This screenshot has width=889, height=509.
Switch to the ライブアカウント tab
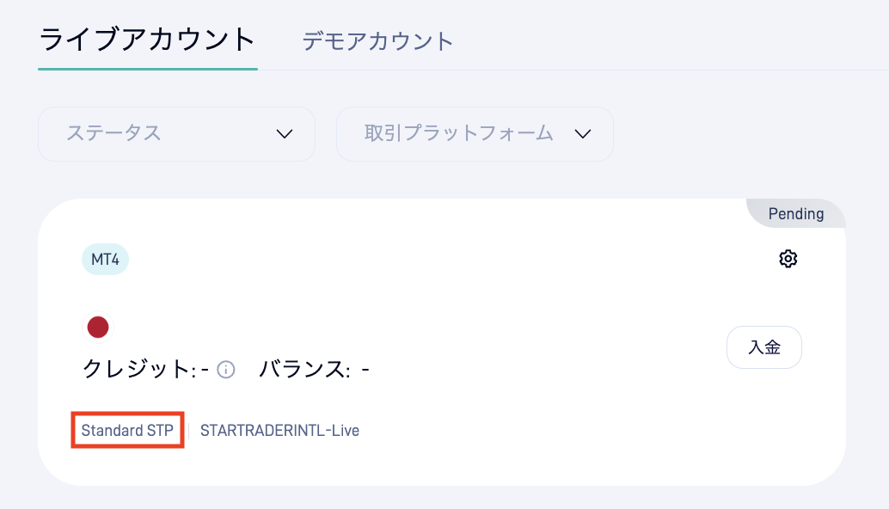point(147,40)
